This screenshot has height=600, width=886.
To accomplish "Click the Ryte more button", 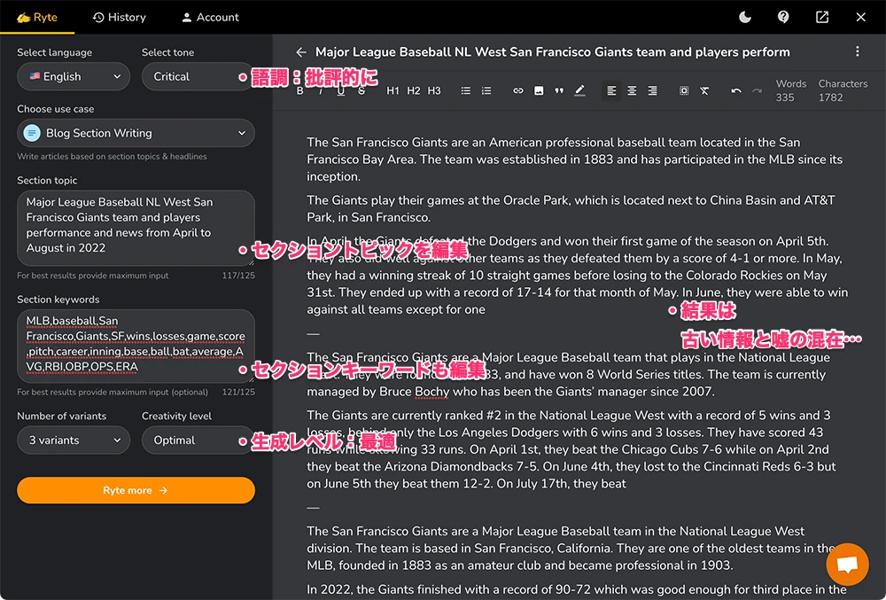I will (136, 490).
